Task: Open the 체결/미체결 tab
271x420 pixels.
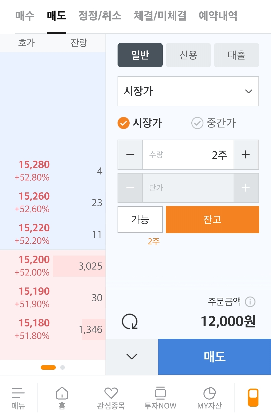Action: tap(160, 16)
